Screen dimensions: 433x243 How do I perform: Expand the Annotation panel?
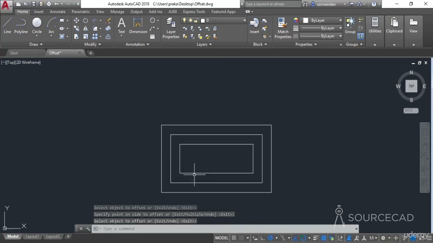tap(137, 44)
